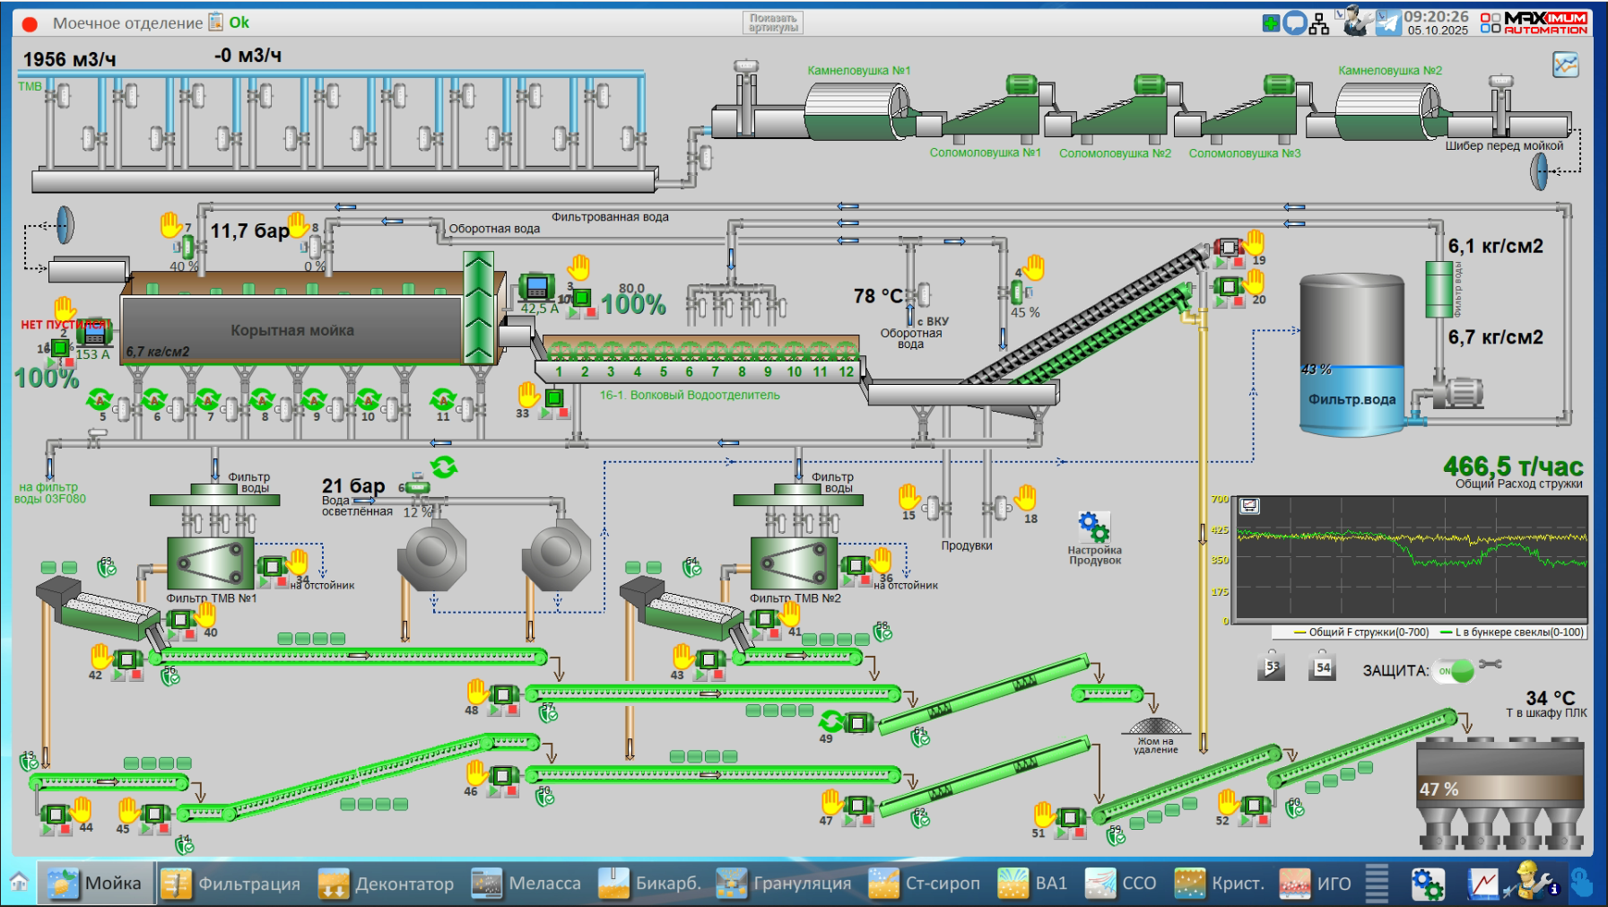Click the 466,5 т/час flow value
The height and width of the screenshot is (907, 1608).
(x=1512, y=467)
